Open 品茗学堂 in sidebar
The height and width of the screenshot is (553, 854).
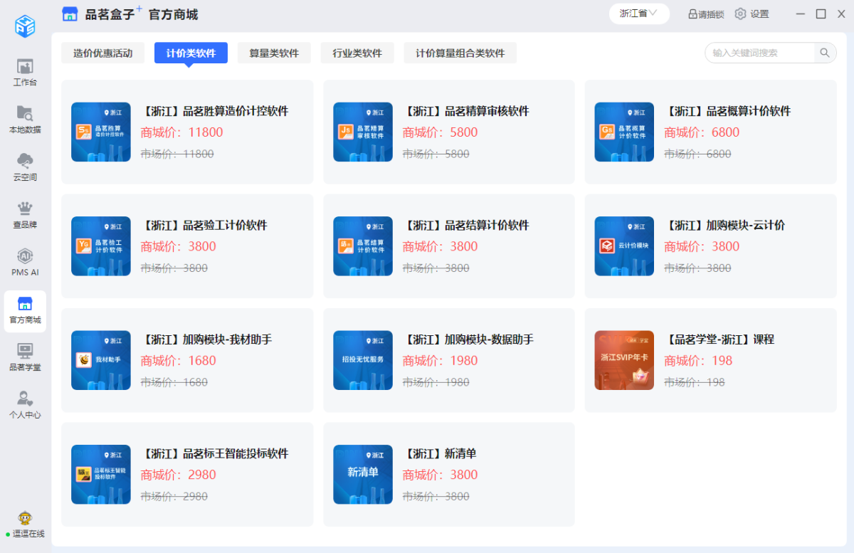tap(25, 357)
